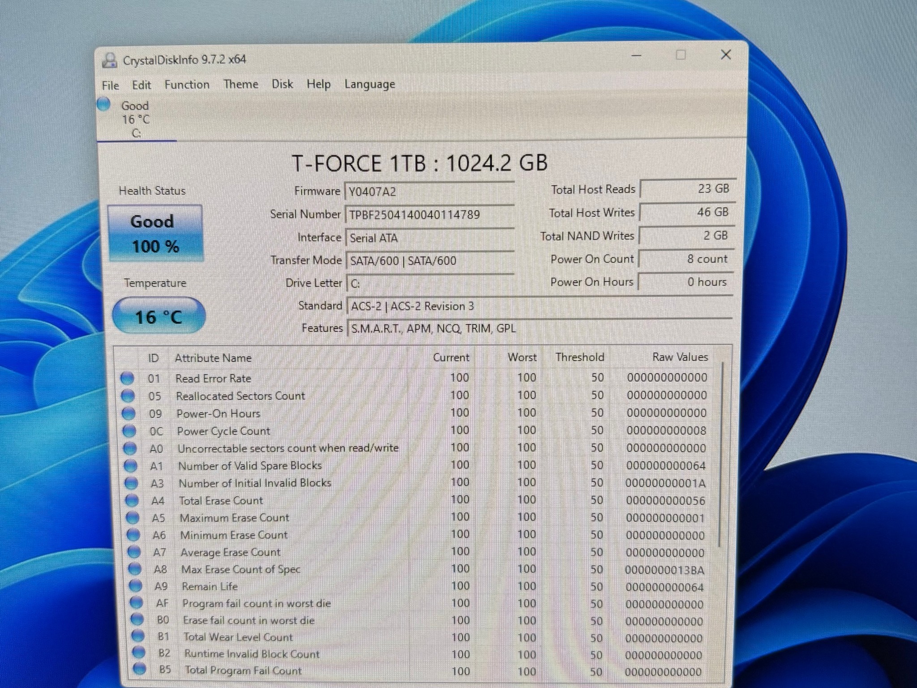Click the 16 °C temperature button
This screenshot has height=688, width=917.
(x=159, y=316)
